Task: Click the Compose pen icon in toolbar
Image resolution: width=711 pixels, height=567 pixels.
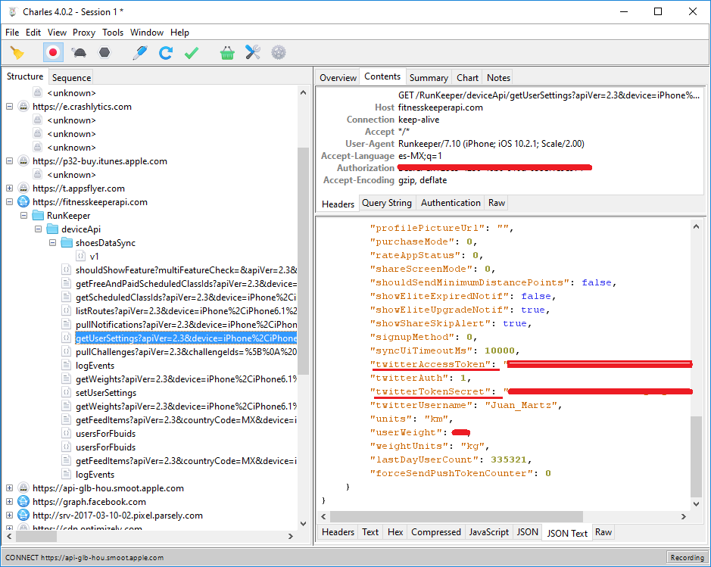Action: 139,52
